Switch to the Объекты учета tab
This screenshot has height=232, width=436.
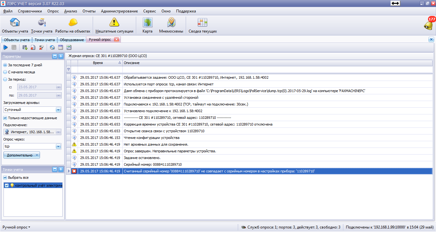click(x=17, y=40)
